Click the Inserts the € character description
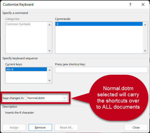 pos(19,113)
